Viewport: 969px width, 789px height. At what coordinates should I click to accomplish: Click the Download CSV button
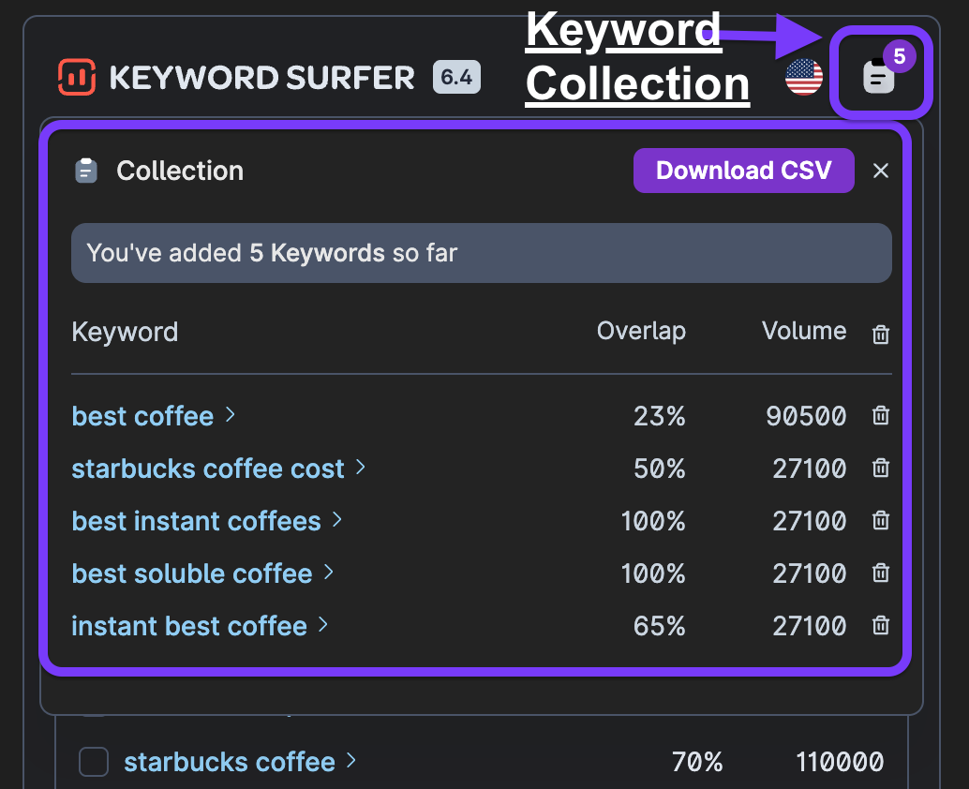click(x=744, y=171)
